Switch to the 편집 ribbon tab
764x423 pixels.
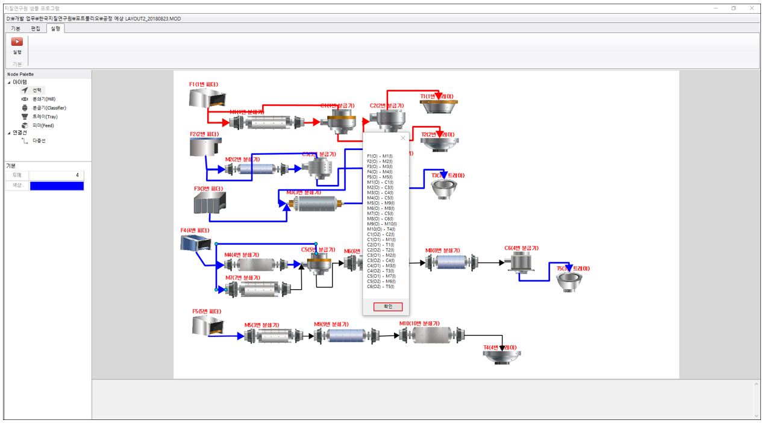(x=36, y=28)
